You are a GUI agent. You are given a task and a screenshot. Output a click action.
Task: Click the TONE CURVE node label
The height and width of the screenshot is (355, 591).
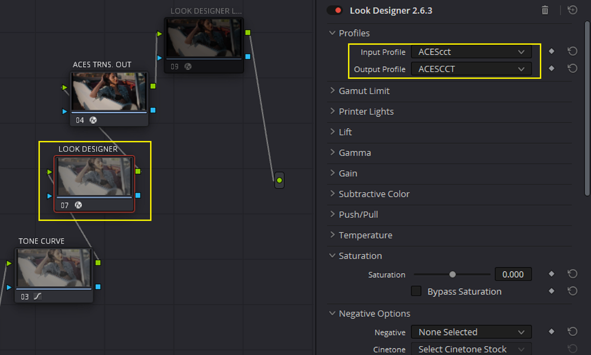click(x=42, y=241)
